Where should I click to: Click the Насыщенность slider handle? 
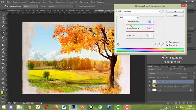138,32
